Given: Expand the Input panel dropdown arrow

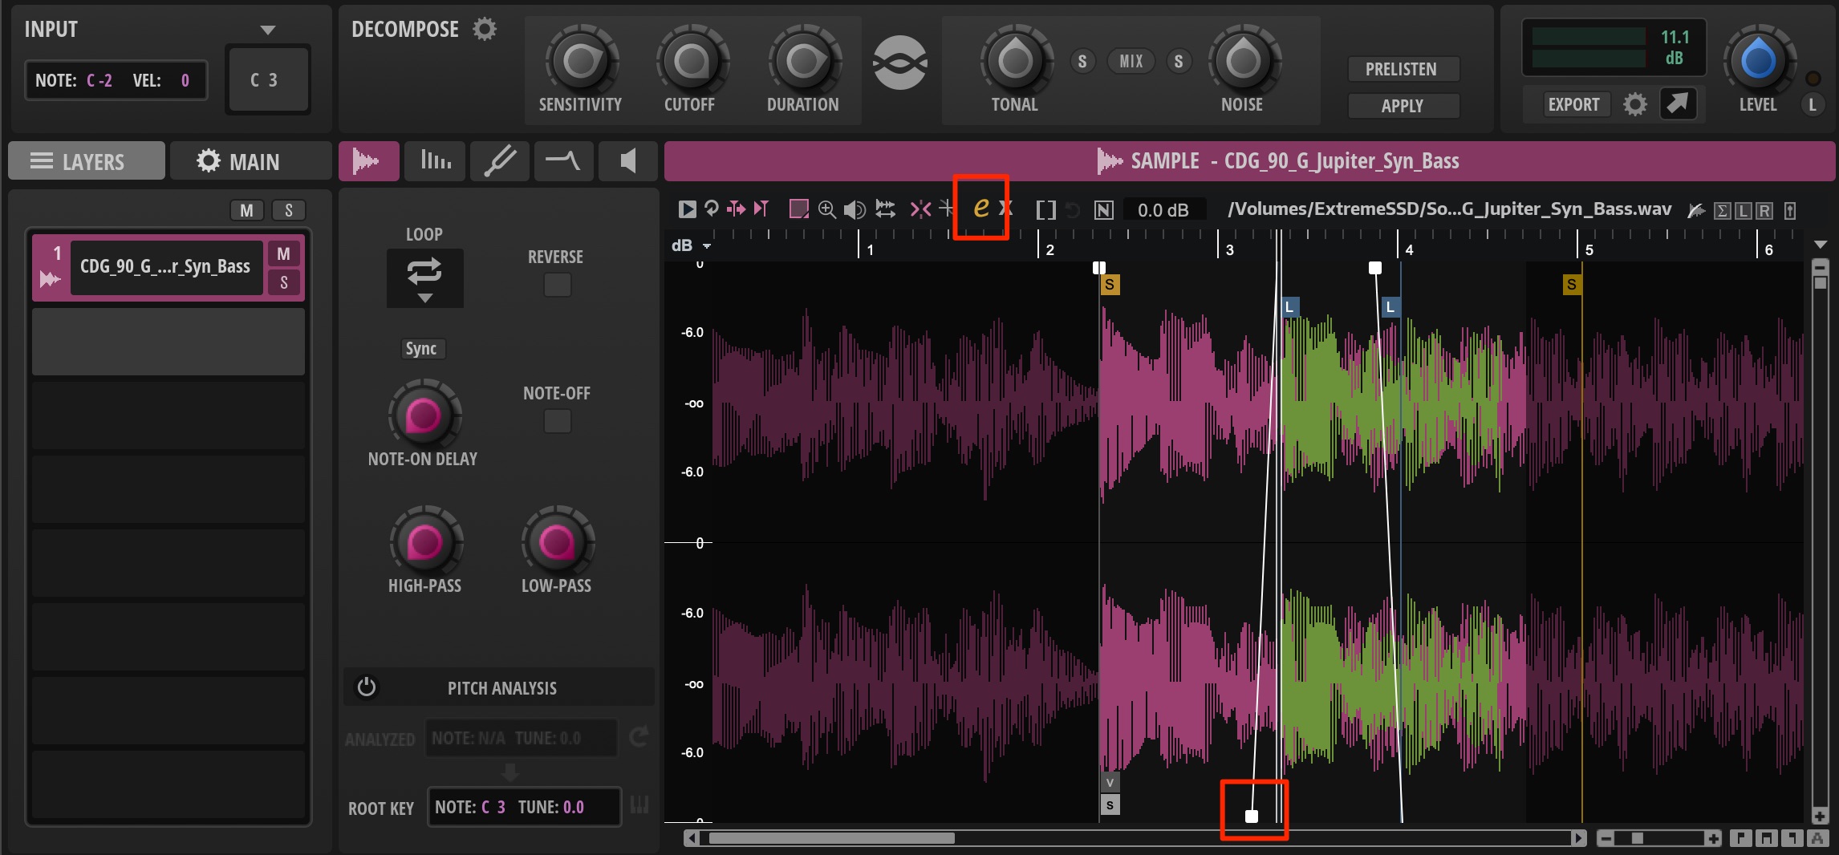Looking at the screenshot, I should (268, 30).
